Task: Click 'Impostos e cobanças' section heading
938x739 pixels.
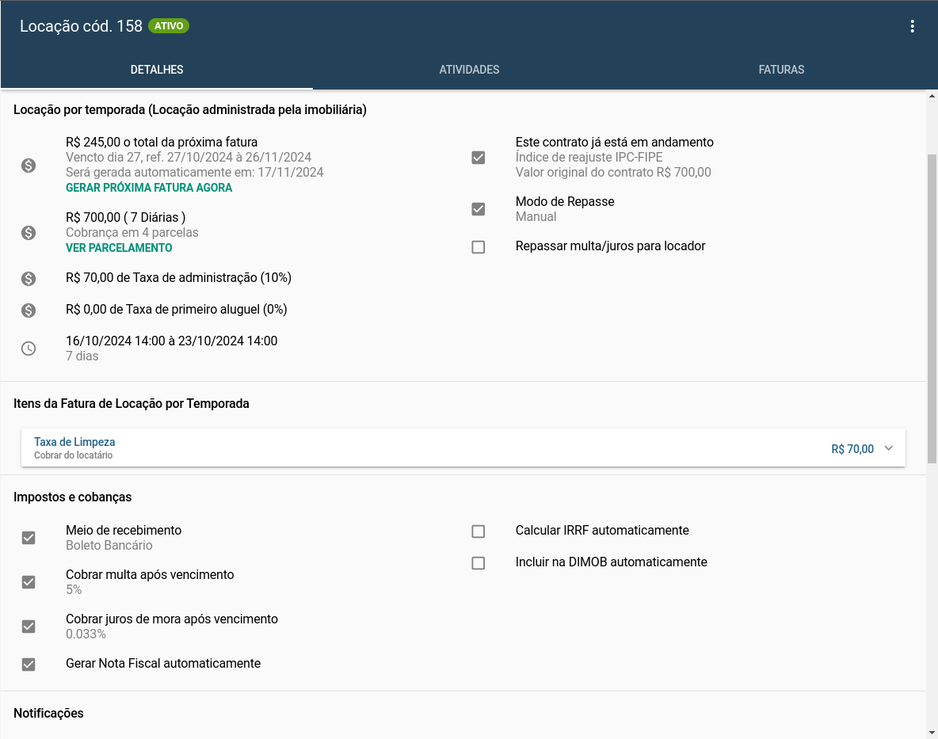Action: pyautogui.click(x=72, y=497)
